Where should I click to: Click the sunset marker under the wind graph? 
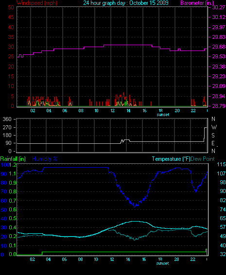click(x=163, y=115)
